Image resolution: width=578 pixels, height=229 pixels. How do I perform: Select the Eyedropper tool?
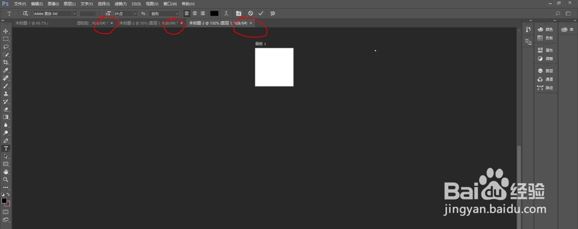click(x=6, y=70)
